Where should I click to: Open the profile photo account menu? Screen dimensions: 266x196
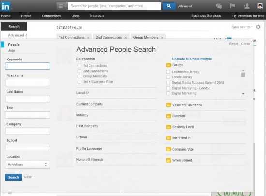coord(260,6)
